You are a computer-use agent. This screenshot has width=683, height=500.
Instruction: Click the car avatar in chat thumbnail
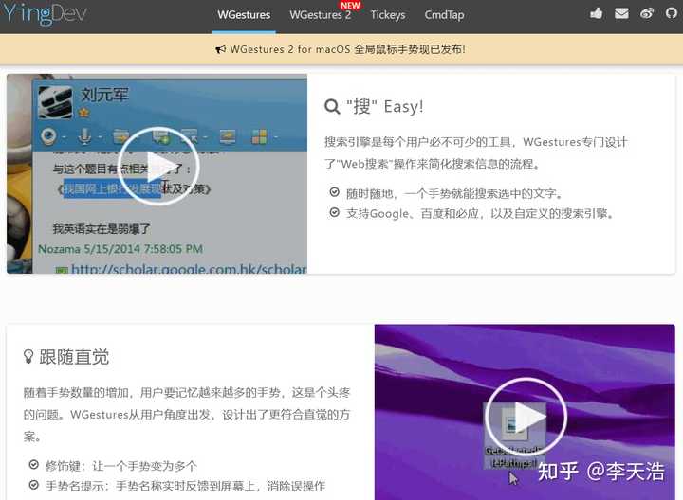coord(55,102)
